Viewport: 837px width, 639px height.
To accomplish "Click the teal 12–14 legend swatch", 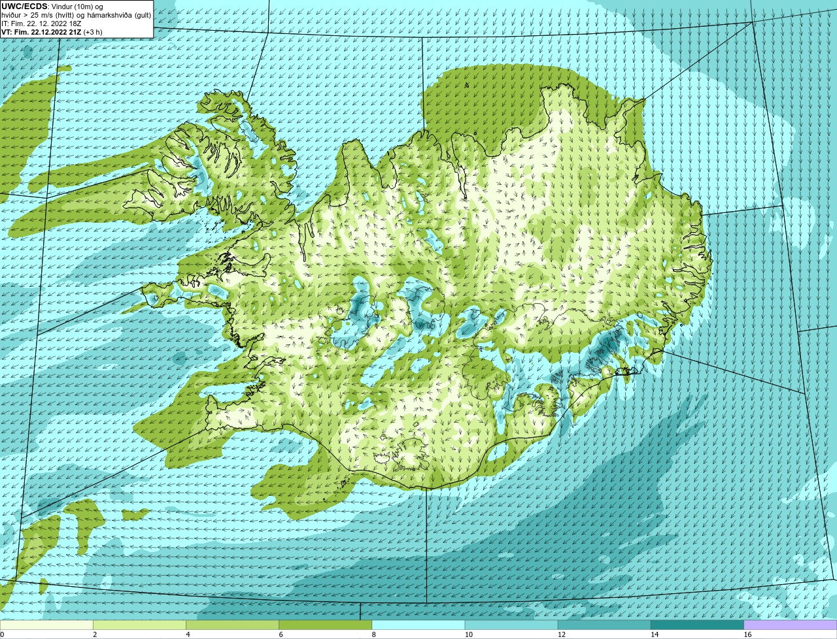I will [x=604, y=625].
